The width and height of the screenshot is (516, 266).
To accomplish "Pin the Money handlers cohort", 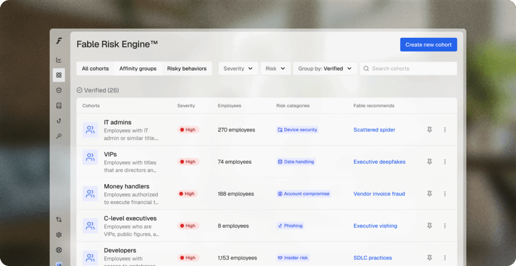I will [x=429, y=194].
